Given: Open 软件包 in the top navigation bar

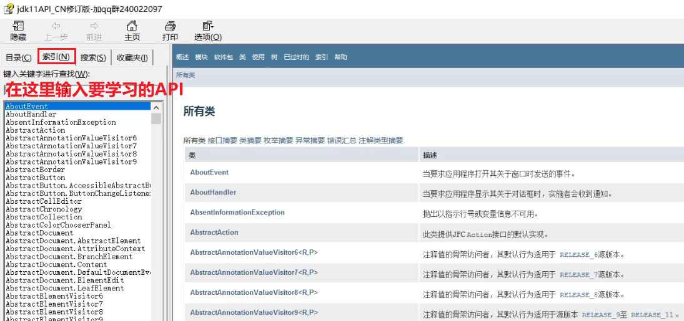Looking at the screenshot, I should [224, 57].
